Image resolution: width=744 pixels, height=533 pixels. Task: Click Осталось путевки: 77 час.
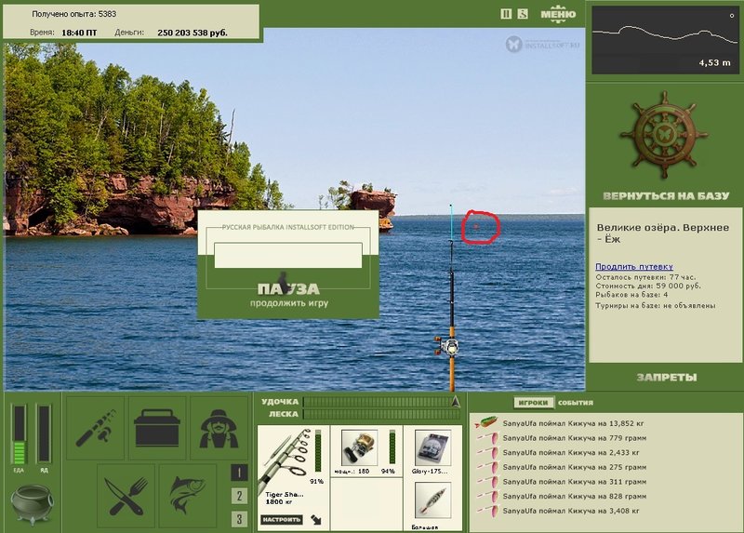coord(645,277)
